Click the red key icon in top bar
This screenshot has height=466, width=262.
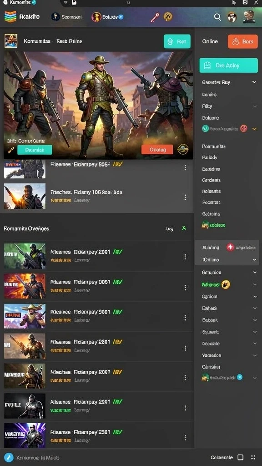[x=155, y=17]
